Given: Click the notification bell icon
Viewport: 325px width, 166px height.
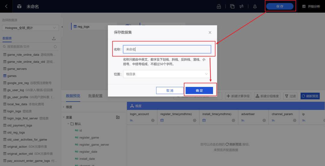Looking at the screenshot, I should [x=255, y=6].
